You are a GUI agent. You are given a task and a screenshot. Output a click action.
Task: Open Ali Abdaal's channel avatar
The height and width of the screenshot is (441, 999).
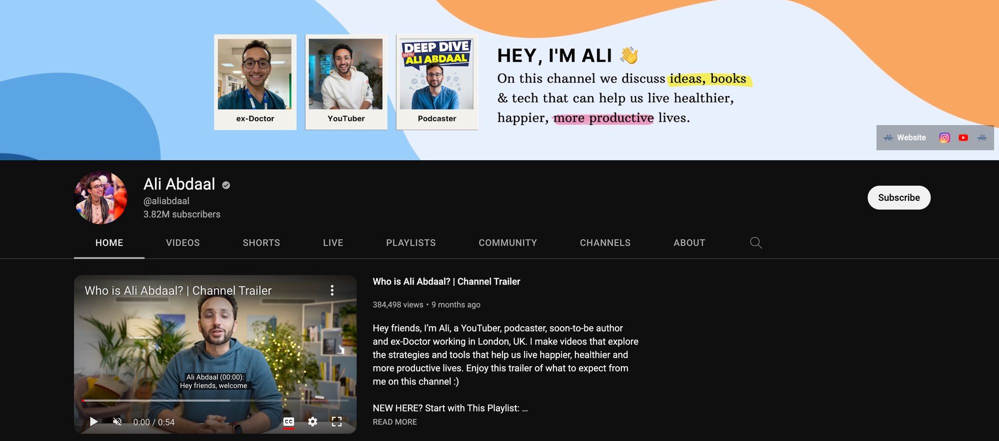coord(100,198)
